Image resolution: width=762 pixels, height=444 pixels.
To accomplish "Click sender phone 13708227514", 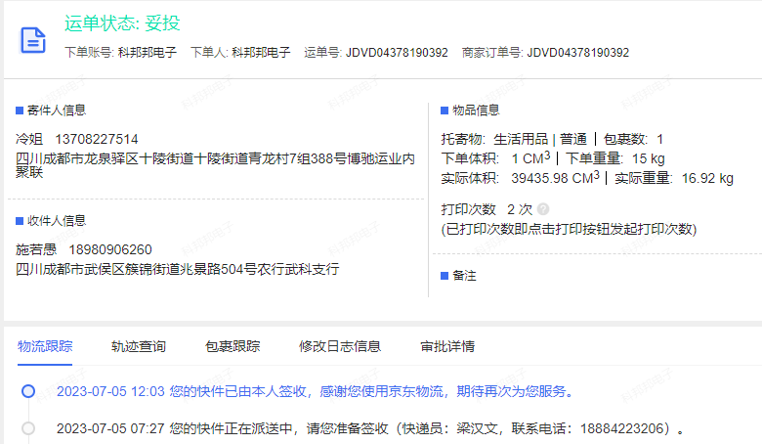I will coord(96,139).
